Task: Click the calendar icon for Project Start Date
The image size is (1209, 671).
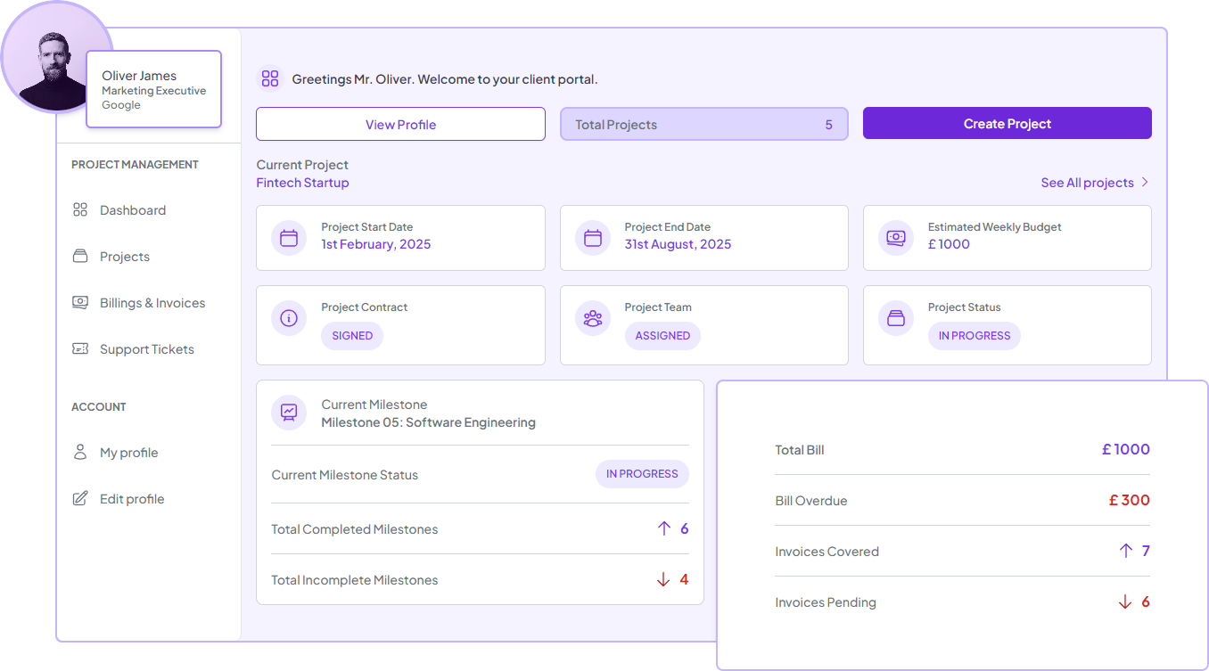Action: pos(288,238)
